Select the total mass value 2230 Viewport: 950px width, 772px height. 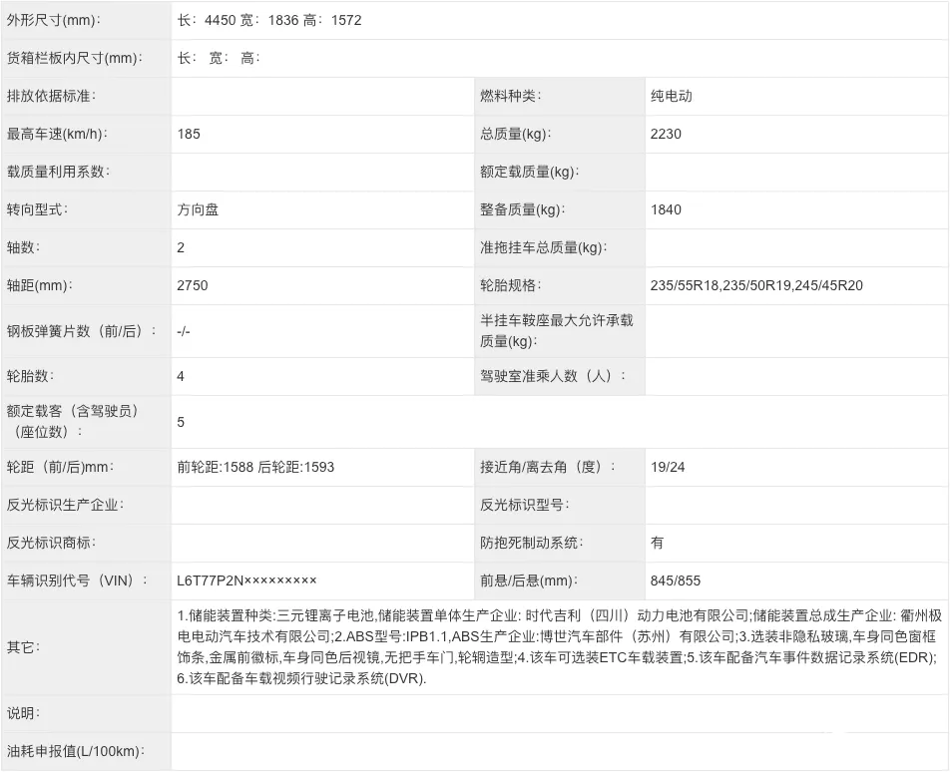(666, 134)
